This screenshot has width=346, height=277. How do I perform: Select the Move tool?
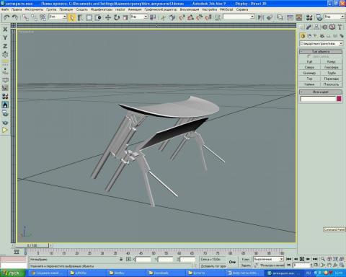click(108, 17)
